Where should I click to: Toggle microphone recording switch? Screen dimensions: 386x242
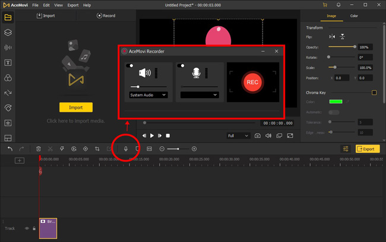pyautogui.click(x=181, y=65)
